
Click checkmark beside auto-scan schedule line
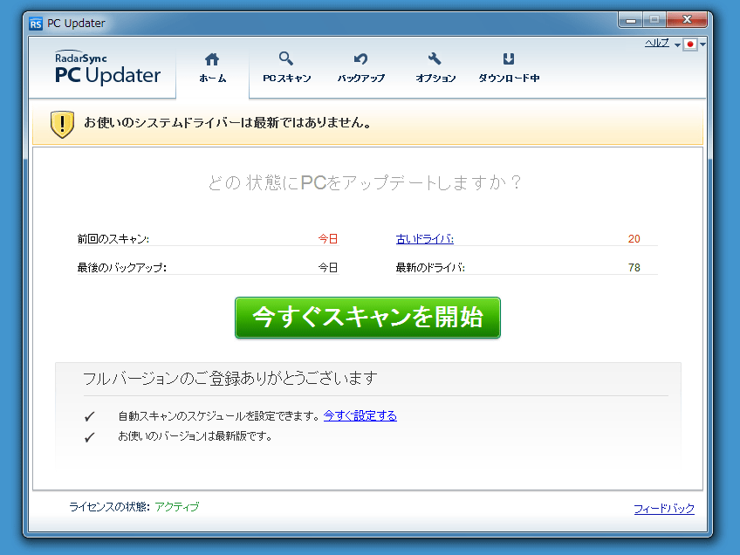click(90, 416)
